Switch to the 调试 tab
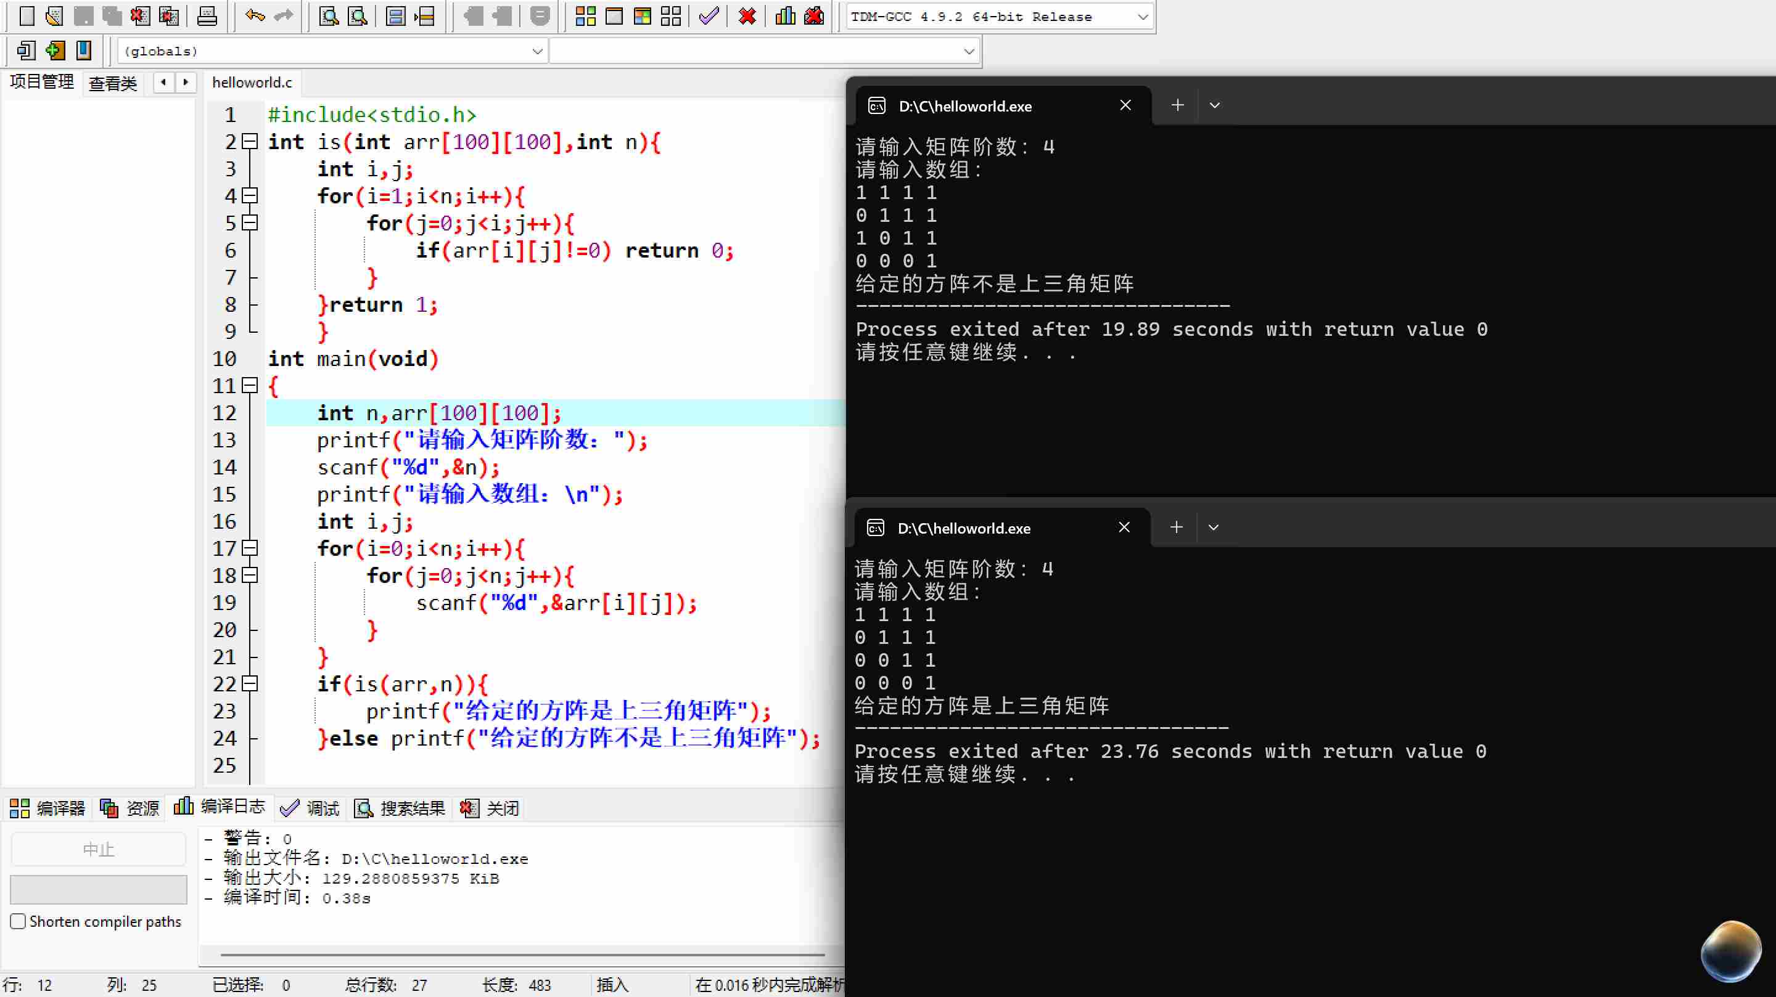The width and height of the screenshot is (1776, 997). click(310, 808)
